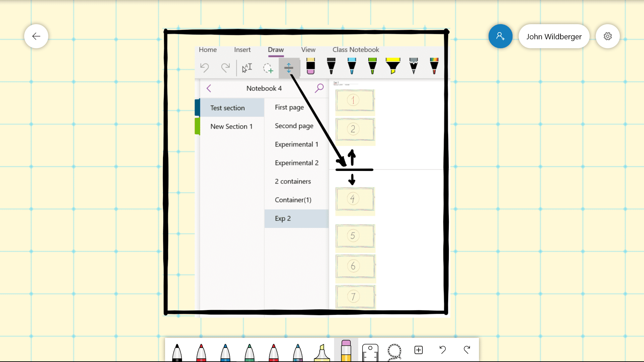Redo the last whiteboard action
This screenshot has width=644, height=362.
(x=467, y=350)
